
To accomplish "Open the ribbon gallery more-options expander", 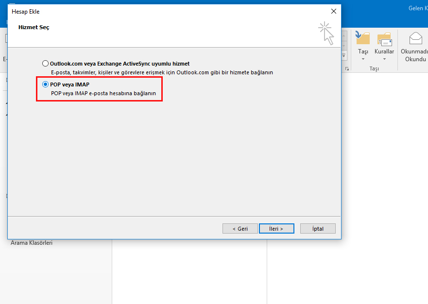I will coord(344,55).
